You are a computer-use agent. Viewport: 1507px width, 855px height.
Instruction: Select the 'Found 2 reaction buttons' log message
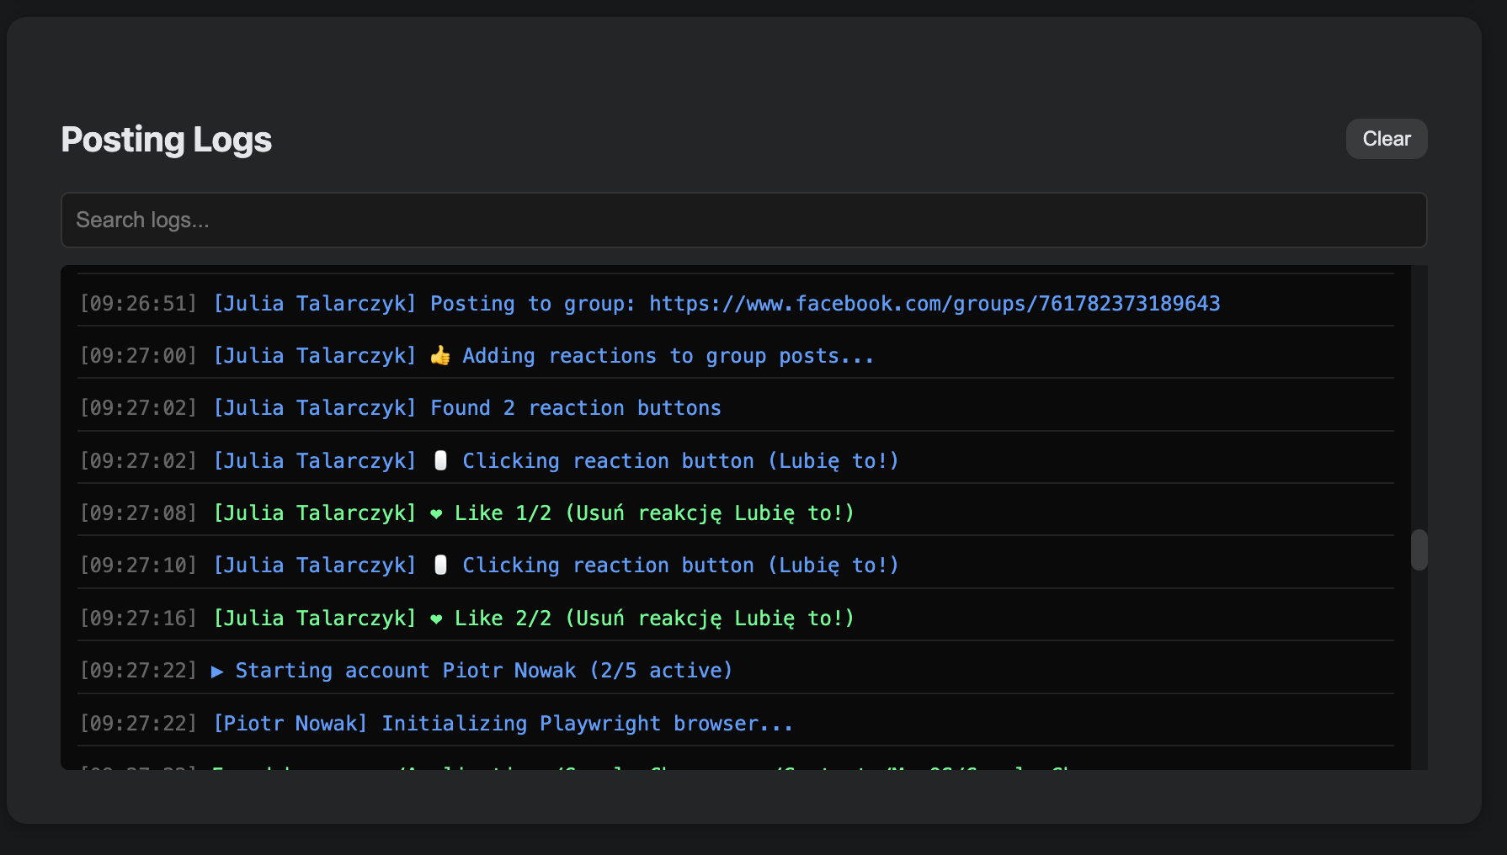(575, 408)
